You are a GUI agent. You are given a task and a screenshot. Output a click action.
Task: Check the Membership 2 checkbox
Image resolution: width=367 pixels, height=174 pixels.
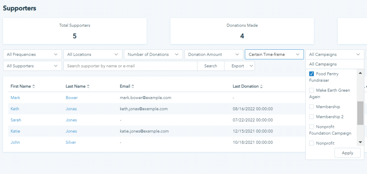311,116
